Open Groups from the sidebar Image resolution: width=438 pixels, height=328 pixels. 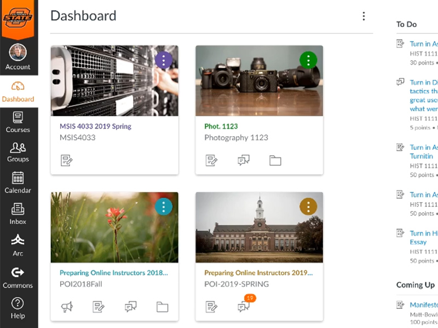click(18, 152)
